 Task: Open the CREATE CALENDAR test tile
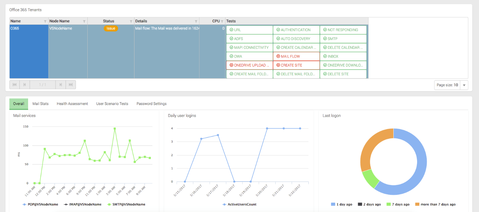(x=296, y=47)
